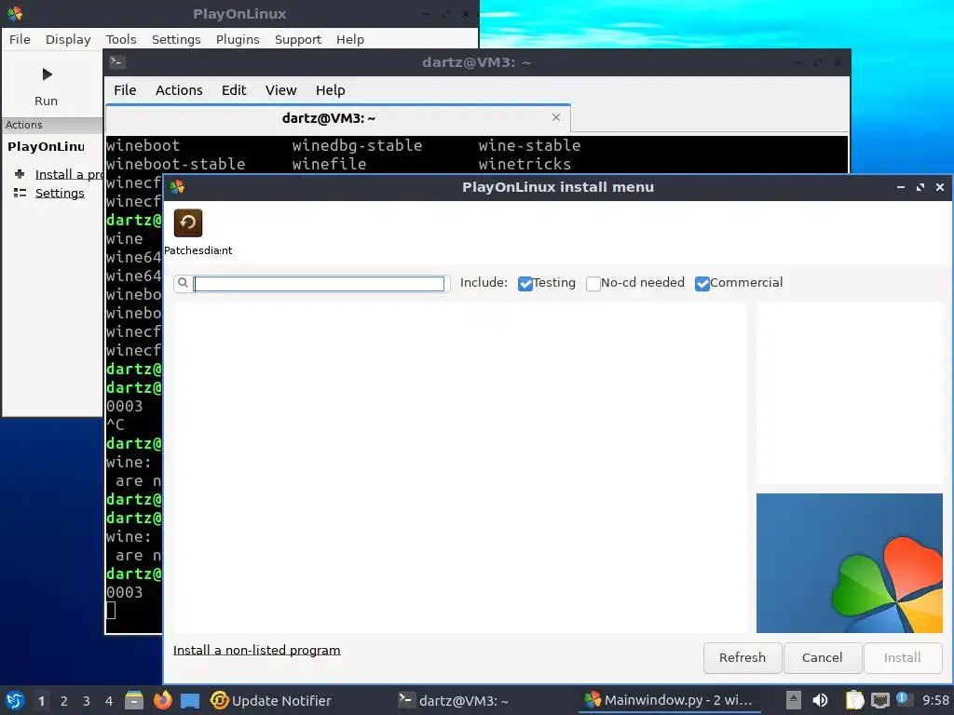Click the update notification tray icon
954x715 pixels.
coord(903,699)
